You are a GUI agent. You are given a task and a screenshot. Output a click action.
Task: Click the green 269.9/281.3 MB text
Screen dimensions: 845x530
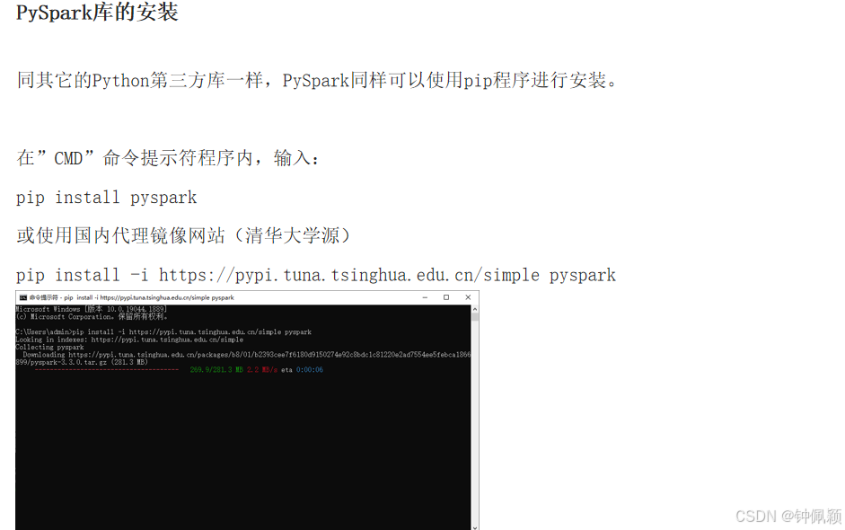tap(216, 370)
